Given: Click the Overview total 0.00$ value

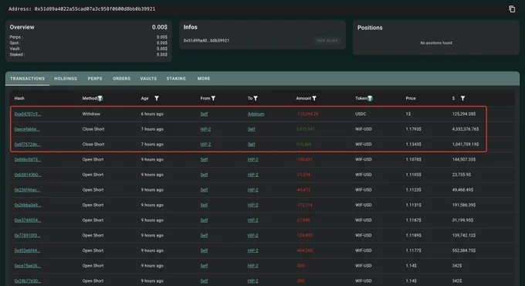Looking at the screenshot, I should (x=159, y=27).
